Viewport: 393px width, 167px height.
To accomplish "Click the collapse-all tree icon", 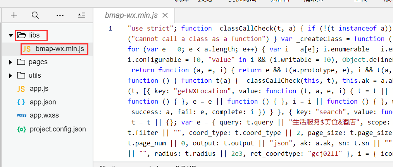I will [x=82, y=15].
